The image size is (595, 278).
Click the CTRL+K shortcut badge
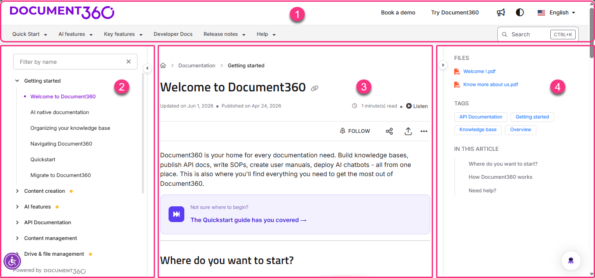click(563, 35)
